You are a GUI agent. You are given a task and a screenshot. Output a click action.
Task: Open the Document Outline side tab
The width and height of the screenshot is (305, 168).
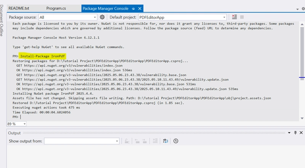[x=2, y=21]
